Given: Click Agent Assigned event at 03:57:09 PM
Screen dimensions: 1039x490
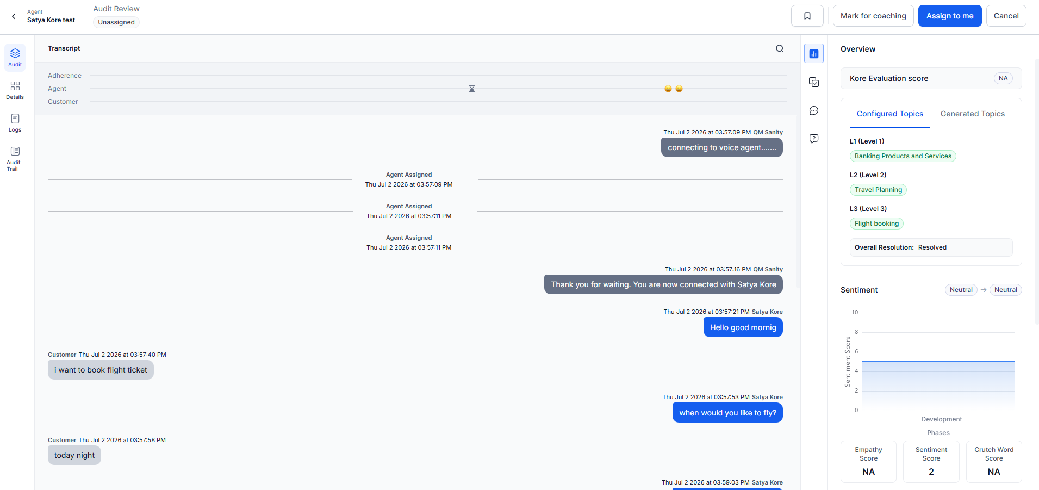Looking at the screenshot, I should click(x=409, y=179).
